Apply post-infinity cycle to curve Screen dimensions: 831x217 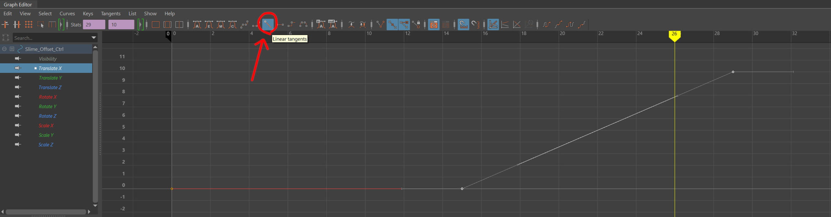(x=570, y=24)
